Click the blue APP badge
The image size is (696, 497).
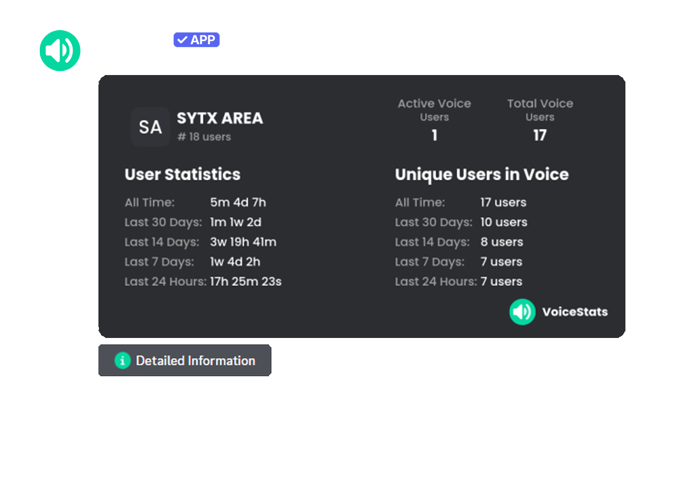pos(196,40)
